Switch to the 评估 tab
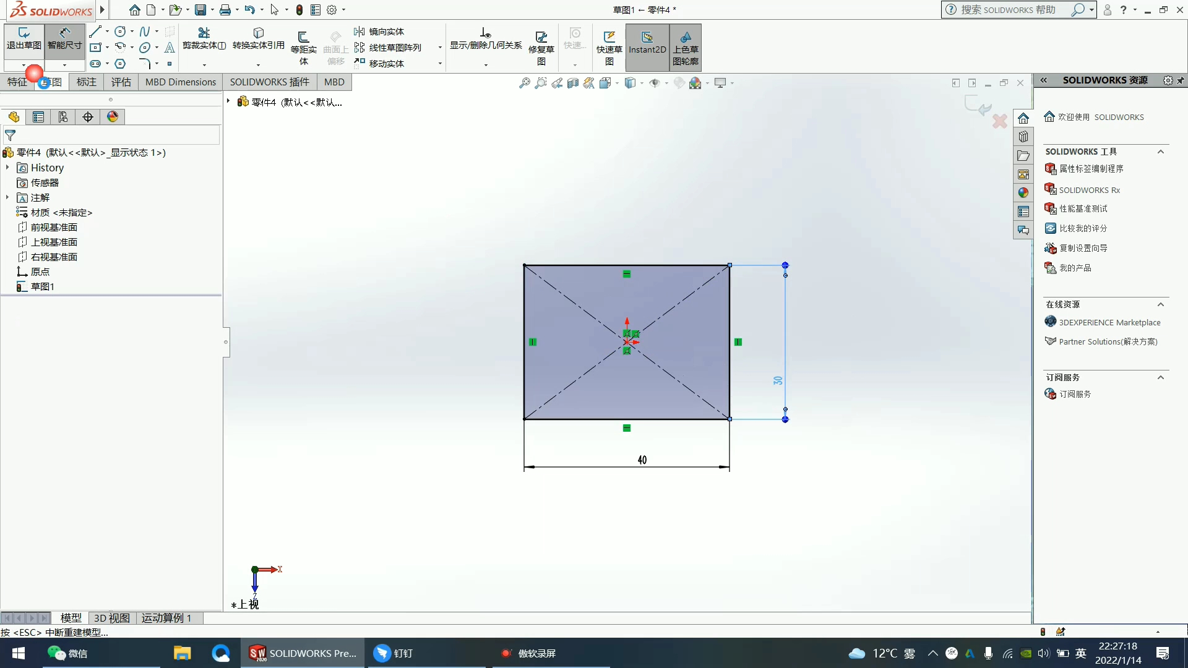Screen dimensions: 1188x668 [x=121, y=82]
